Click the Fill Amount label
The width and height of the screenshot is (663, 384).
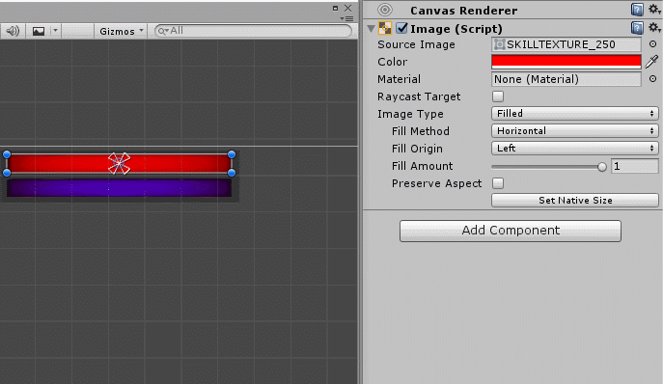tap(422, 166)
